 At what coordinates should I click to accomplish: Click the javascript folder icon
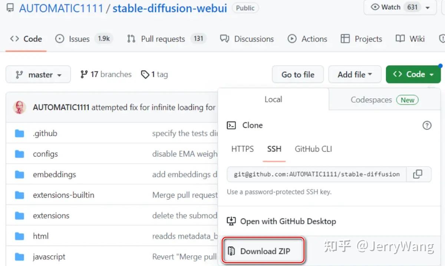19,257
